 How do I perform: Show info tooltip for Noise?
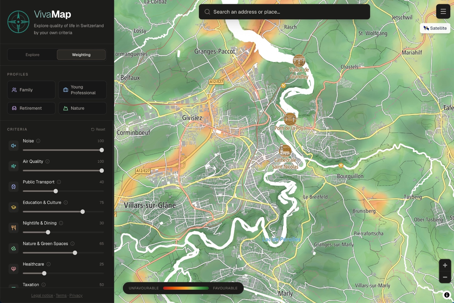point(38,141)
